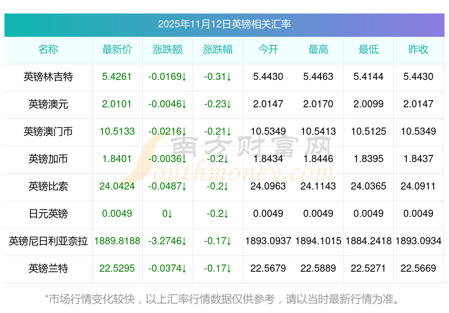Click 英镑尼日利亚奈拉 row name
This screenshot has height=313, width=449.
coord(48,241)
